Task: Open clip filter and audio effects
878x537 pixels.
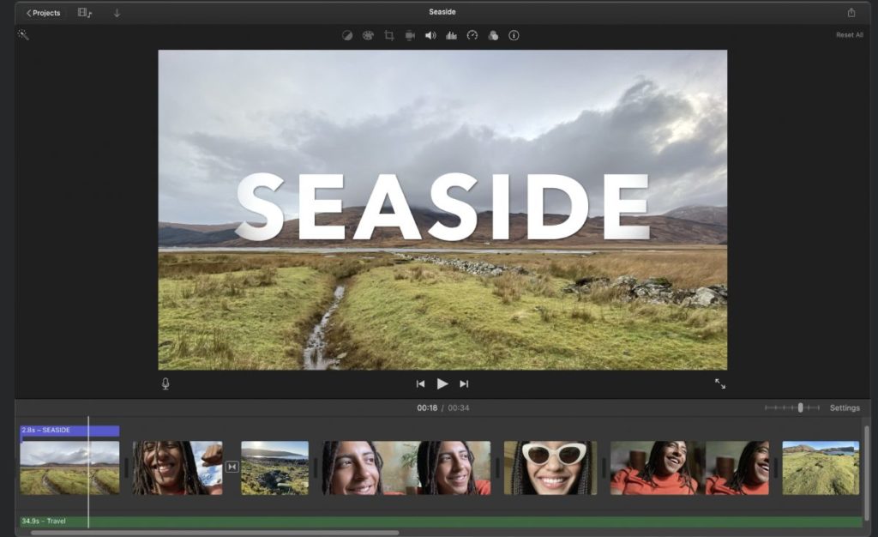Action: (x=493, y=35)
